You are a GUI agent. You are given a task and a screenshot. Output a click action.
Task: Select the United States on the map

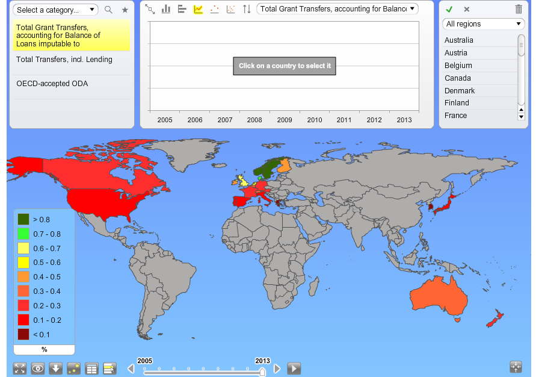click(x=101, y=204)
